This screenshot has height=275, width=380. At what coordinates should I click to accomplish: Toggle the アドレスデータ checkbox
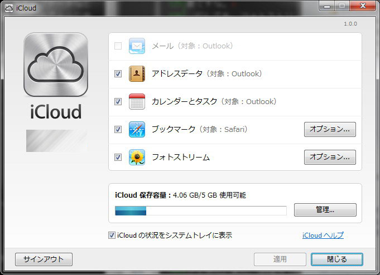coord(118,74)
